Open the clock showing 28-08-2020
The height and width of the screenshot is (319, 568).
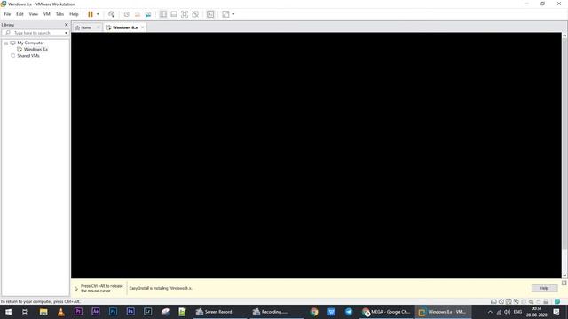(x=537, y=312)
